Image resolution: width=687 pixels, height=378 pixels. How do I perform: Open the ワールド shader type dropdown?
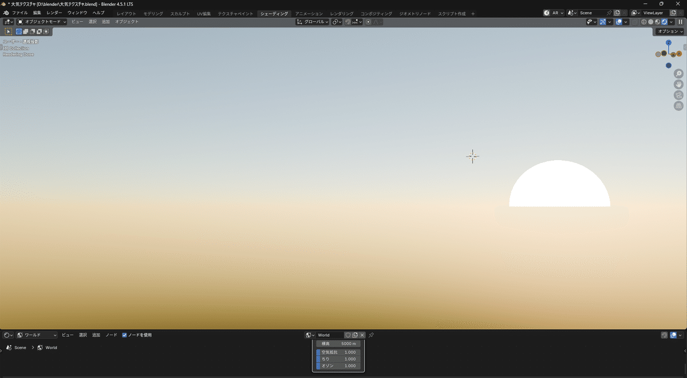coord(37,335)
